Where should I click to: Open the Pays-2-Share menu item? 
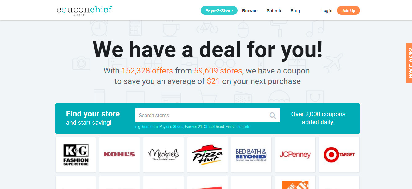219,11
